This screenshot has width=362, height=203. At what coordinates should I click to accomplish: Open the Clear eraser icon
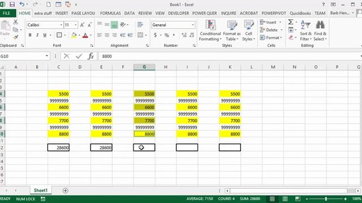coord(291,37)
